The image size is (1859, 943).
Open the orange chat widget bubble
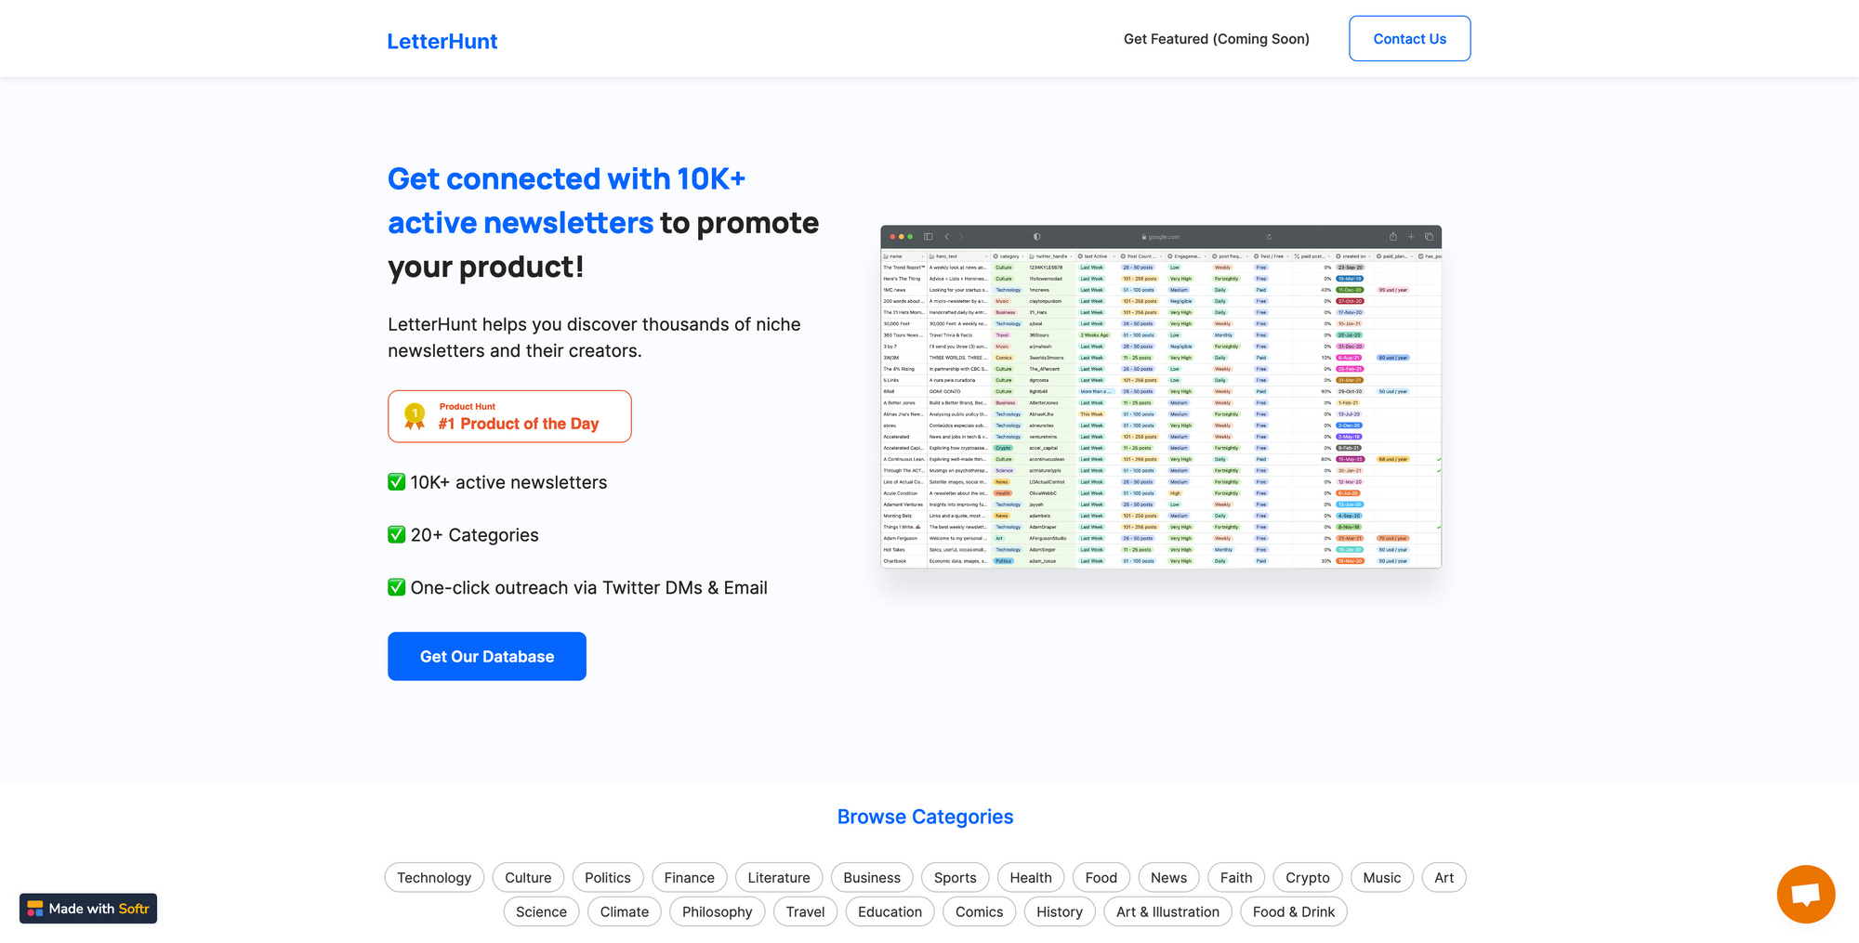[x=1805, y=894]
